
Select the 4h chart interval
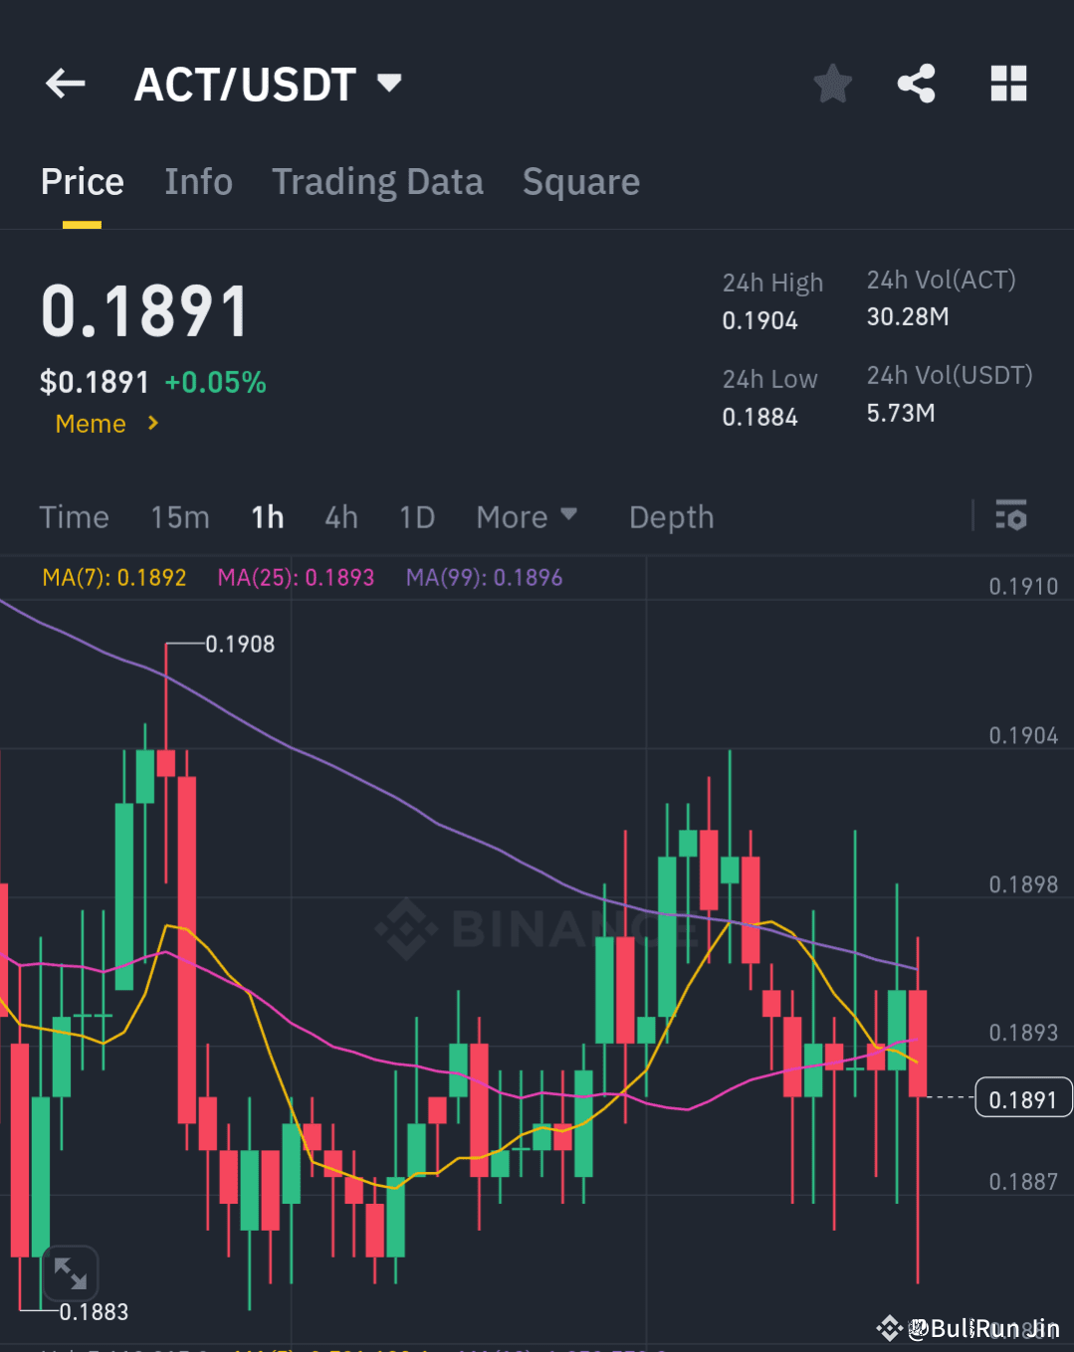coord(341,517)
